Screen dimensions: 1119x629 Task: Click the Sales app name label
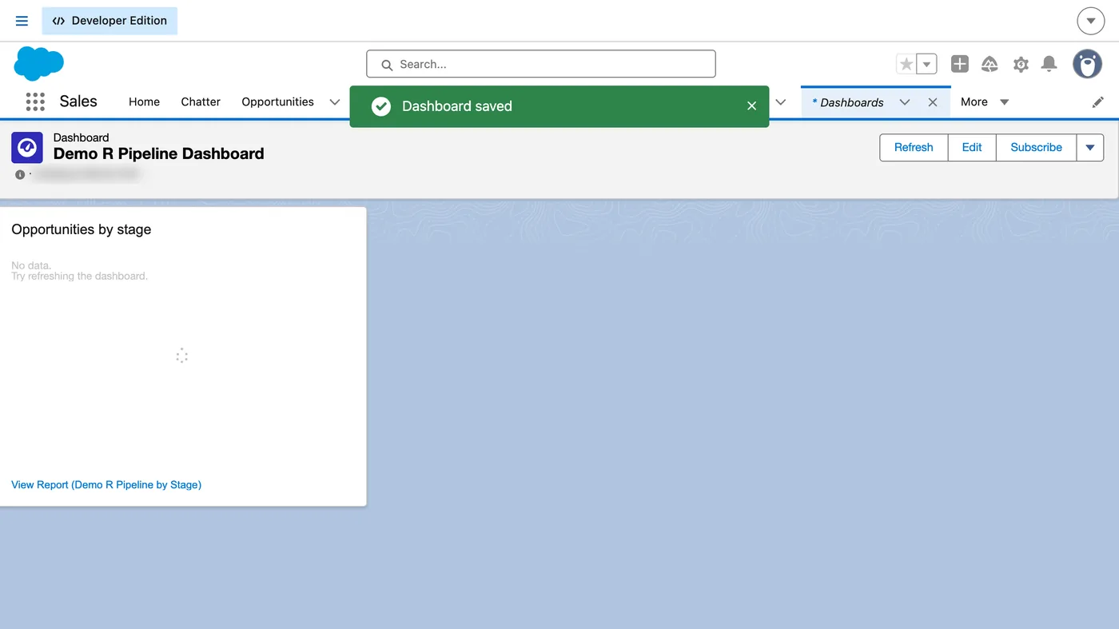tap(78, 102)
